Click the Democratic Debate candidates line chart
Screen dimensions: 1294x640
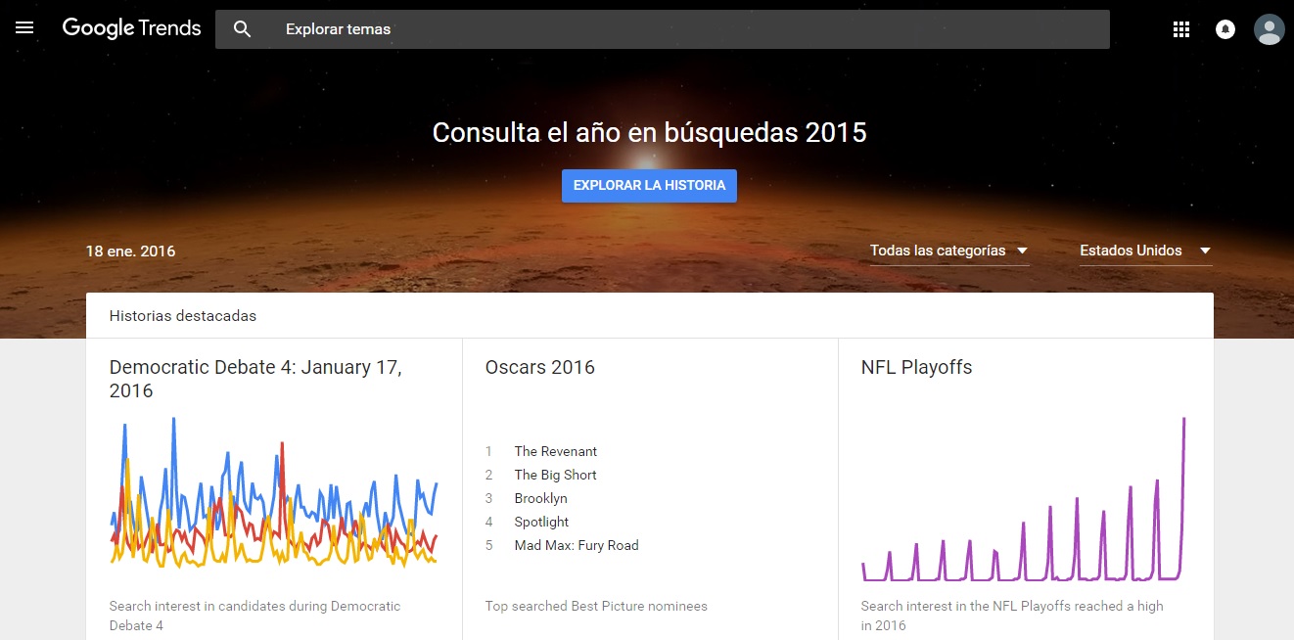pyautogui.click(x=273, y=492)
